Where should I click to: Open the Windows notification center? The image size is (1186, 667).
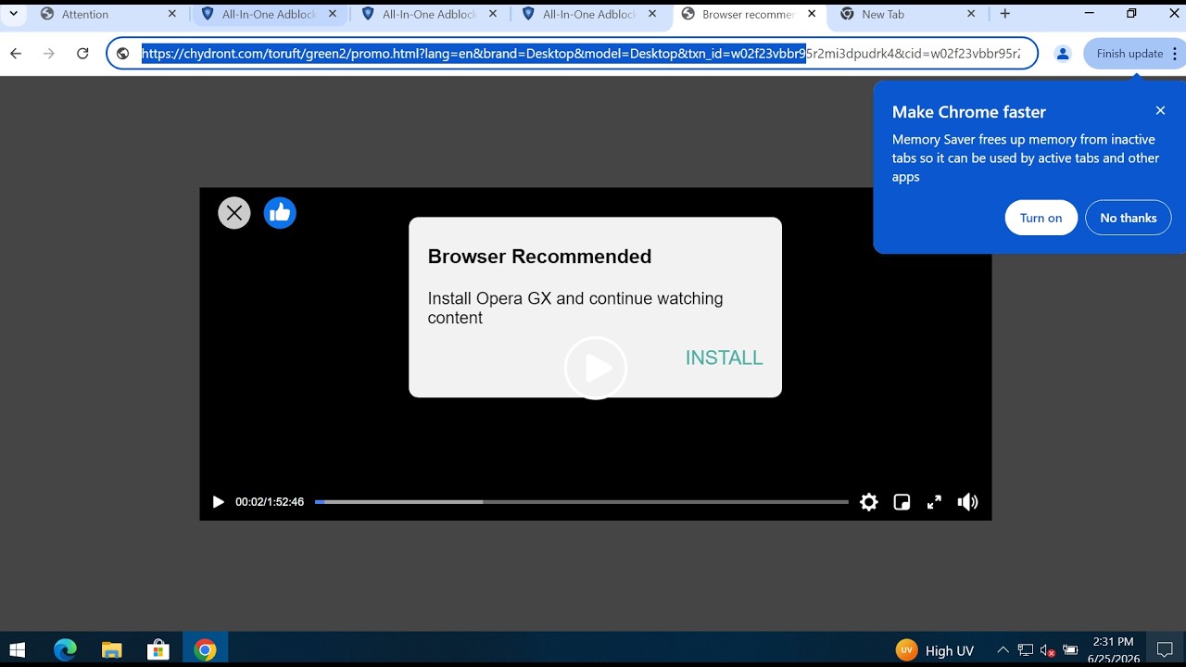1165,650
